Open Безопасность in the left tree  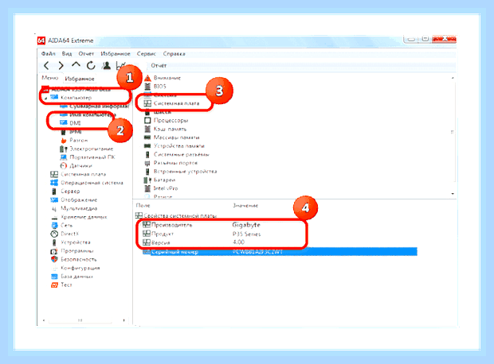click(x=78, y=259)
